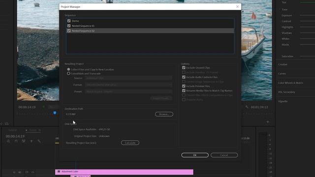This screenshot has width=315, height=177.
Task: Uncheck Nested Sequence 02 checkbox
Action: tap(69, 30)
